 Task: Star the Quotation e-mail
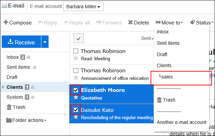tap(76, 97)
